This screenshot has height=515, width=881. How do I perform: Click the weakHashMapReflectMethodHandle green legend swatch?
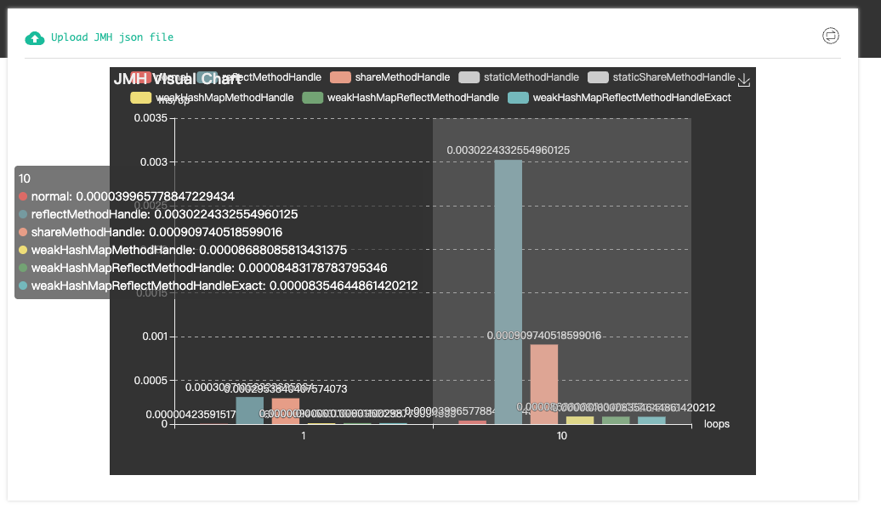pos(313,98)
